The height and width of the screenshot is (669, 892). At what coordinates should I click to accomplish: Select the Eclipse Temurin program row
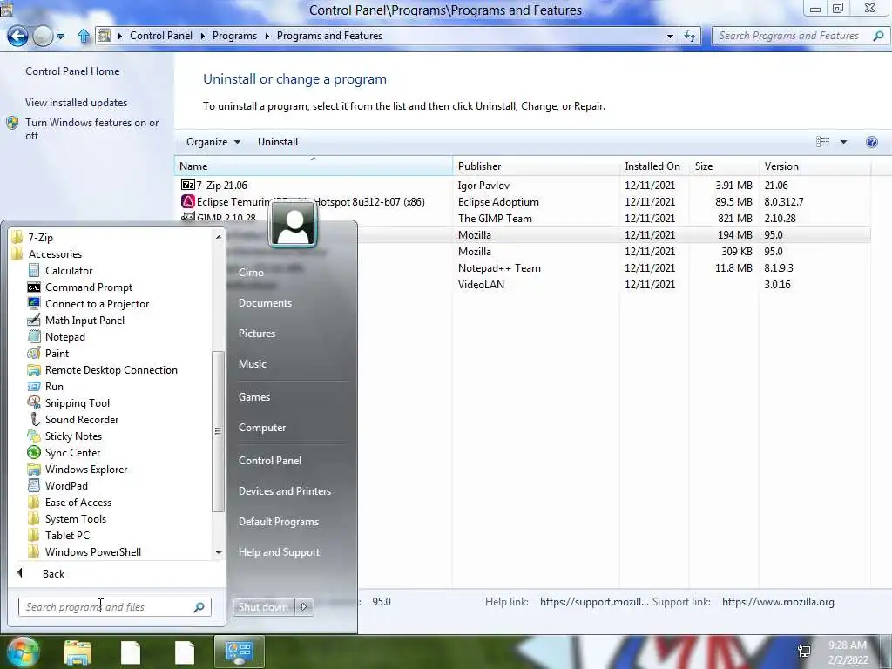[523, 202]
